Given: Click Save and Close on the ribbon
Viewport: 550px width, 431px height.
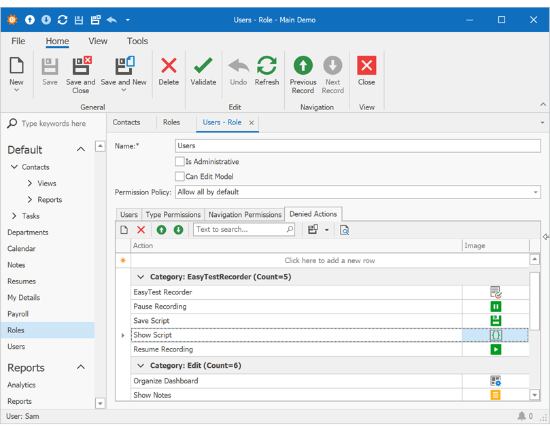Looking at the screenshot, I should 80,71.
